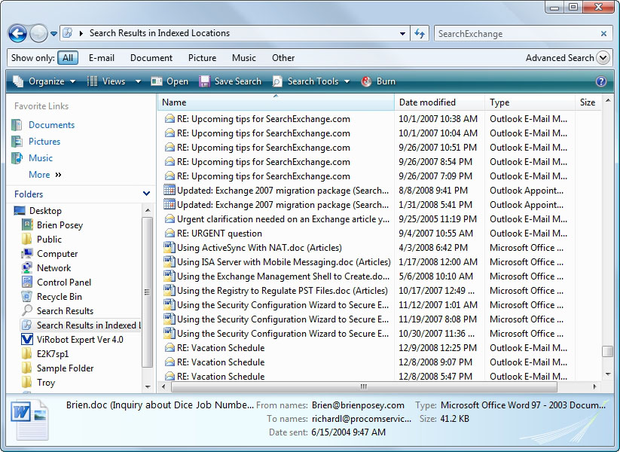
Task: Expand the Advanced Search chevron
Action: point(603,58)
